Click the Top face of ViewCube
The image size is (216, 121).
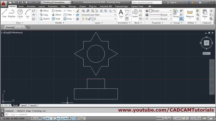point(206,43)
